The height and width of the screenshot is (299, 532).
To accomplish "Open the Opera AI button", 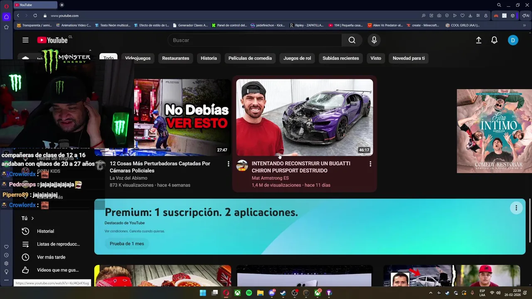I will (x=526, y=15).
